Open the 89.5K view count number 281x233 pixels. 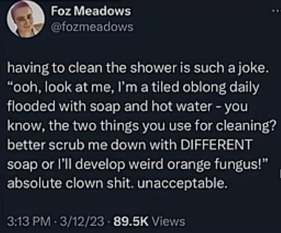pos(131,222)
